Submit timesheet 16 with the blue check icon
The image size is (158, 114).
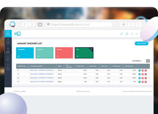pos(139,82)
